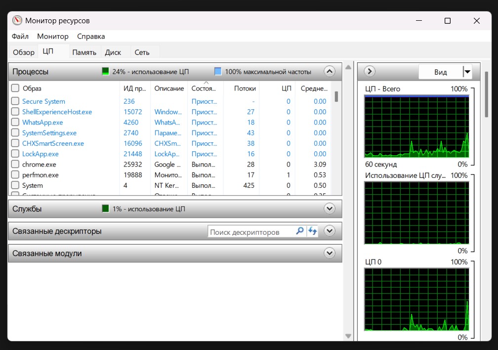Enable the CHXSmartScreen.exe checkbox
The image size is (498, 350).
15,143
